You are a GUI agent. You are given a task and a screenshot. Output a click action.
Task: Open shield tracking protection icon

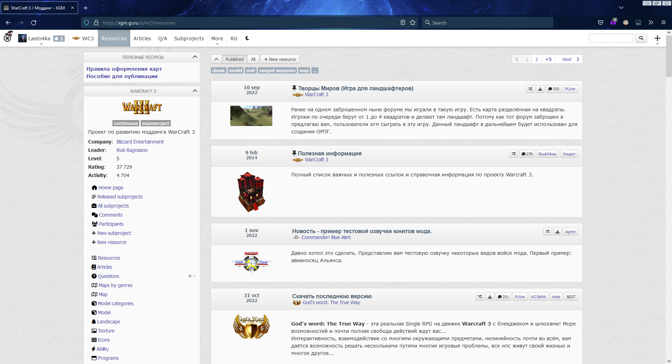click(86, 23)
